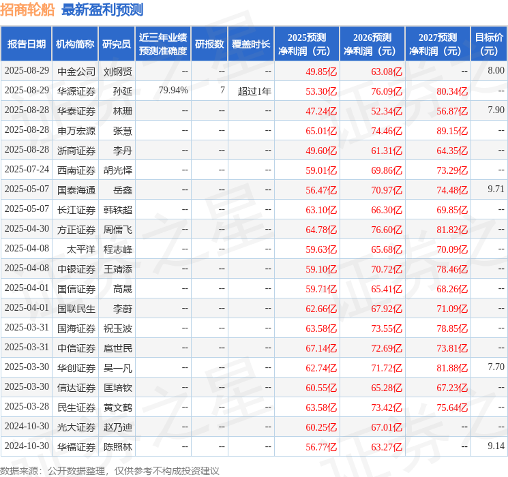The height and width of the screenshot is (477, 508).
Task: Select the 光大证券 institution cell
Action: (76, 427)
